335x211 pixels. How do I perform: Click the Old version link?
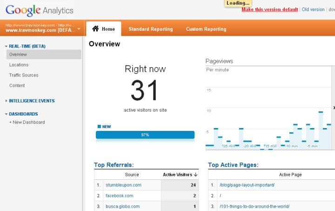click(313, 9)
